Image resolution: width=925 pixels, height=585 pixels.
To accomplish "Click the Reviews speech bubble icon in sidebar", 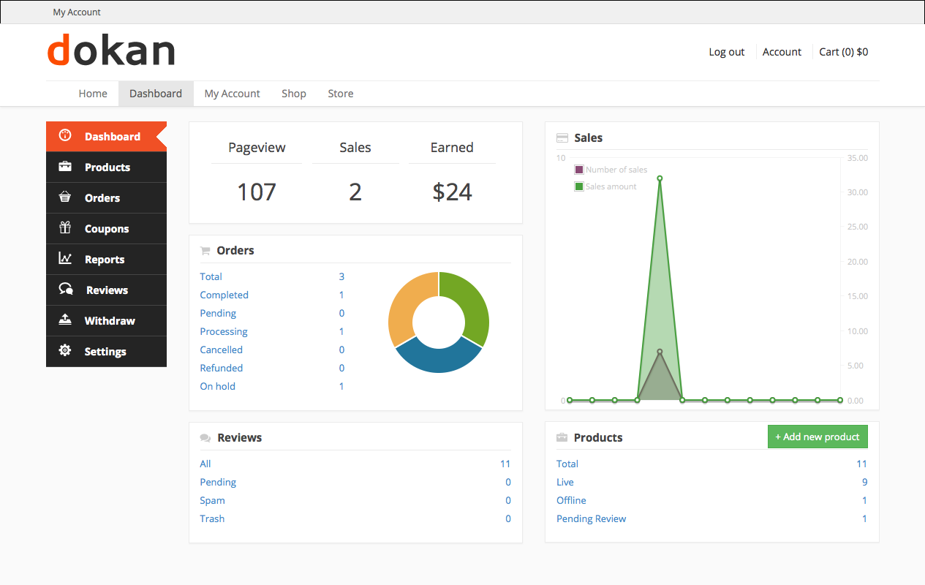I will (66, 290).
